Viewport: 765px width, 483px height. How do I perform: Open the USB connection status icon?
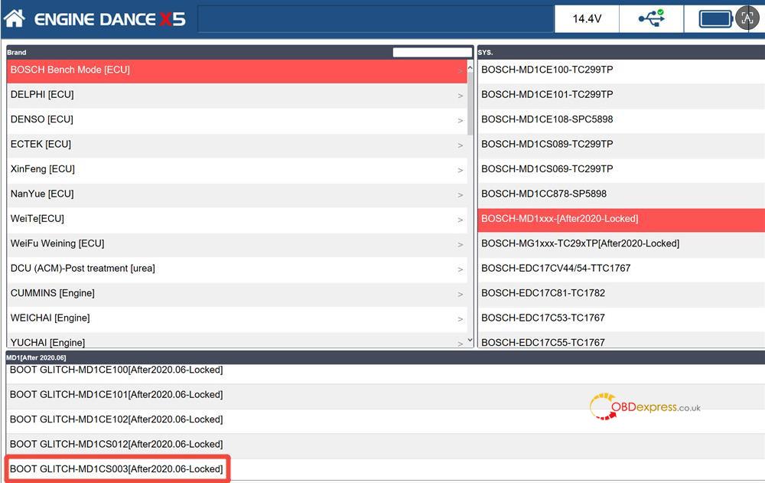pos(651,18)
